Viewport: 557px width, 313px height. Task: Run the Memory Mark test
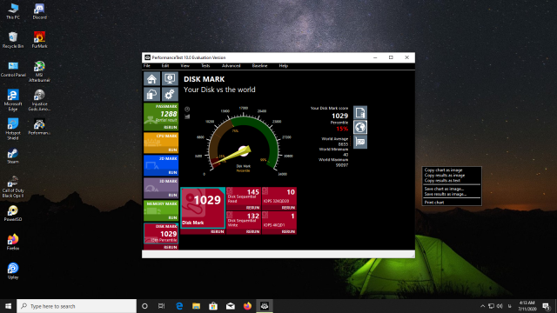click(172, 217)
